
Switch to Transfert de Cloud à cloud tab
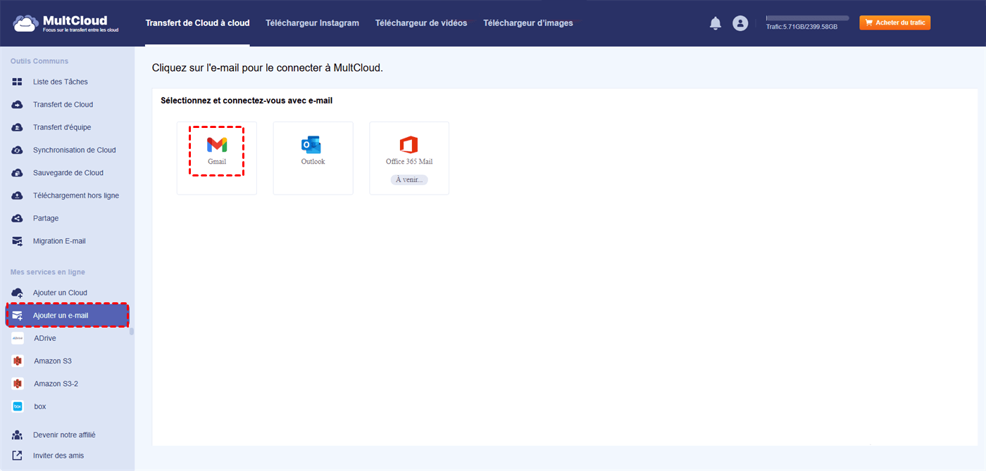[x=197, y=23]
